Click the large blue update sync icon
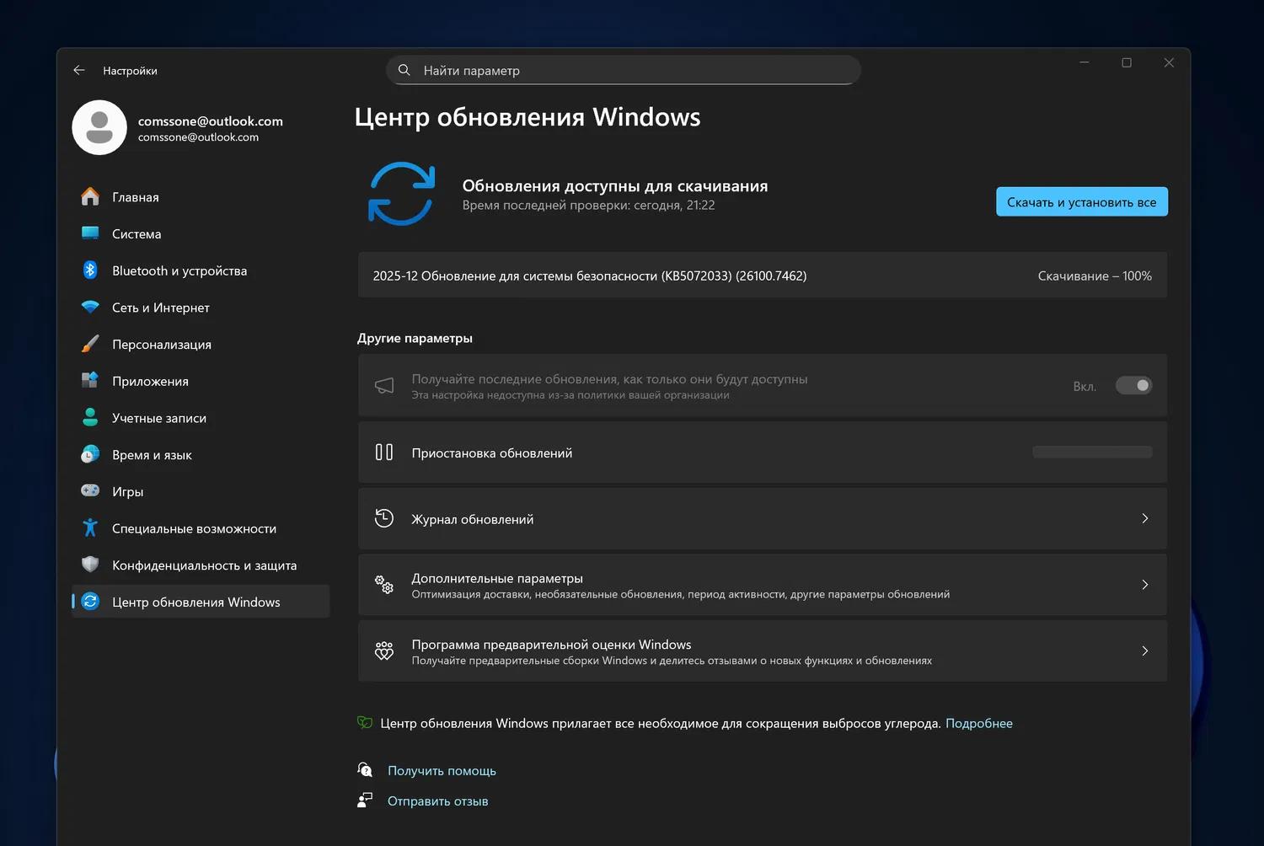This screenshot has width=1264, height=846. click(x=401, y=194)
